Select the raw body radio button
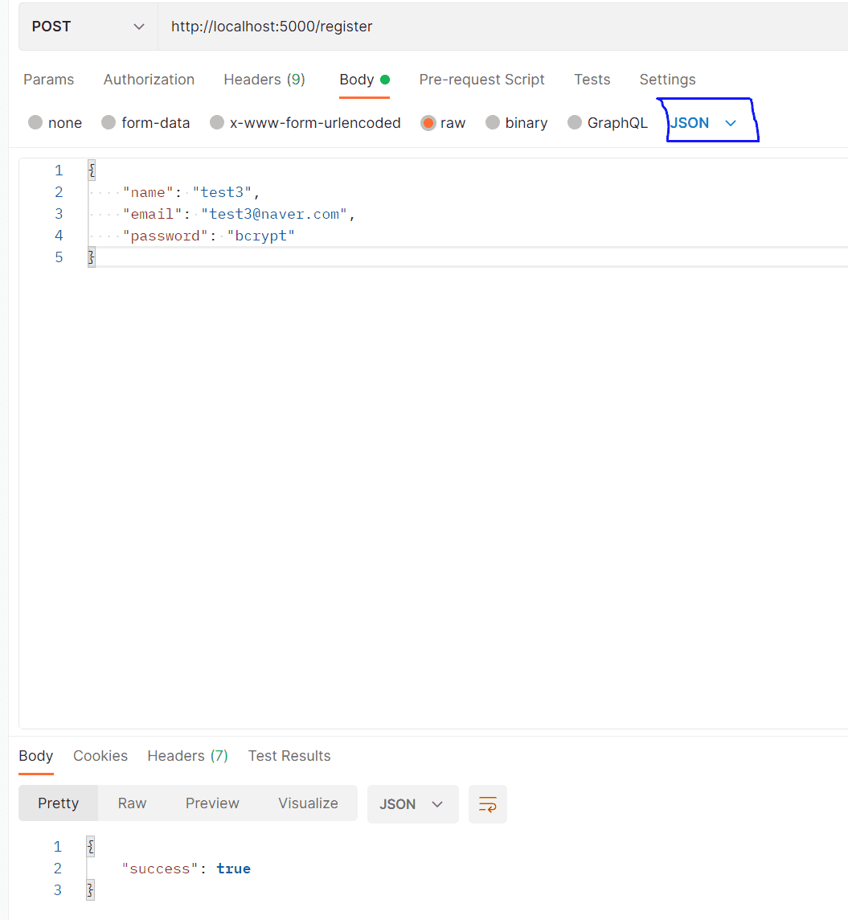The height and width of the screenshot is (920, 848). [x=428, y=122]
